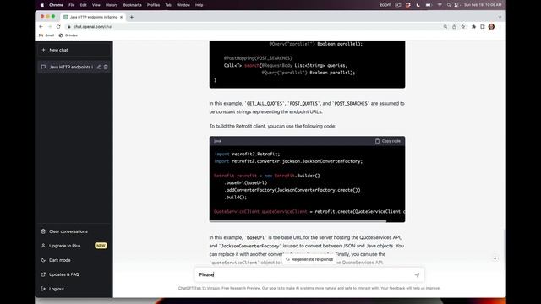Click Clear conversations in the sidebar

pos(74,231)
